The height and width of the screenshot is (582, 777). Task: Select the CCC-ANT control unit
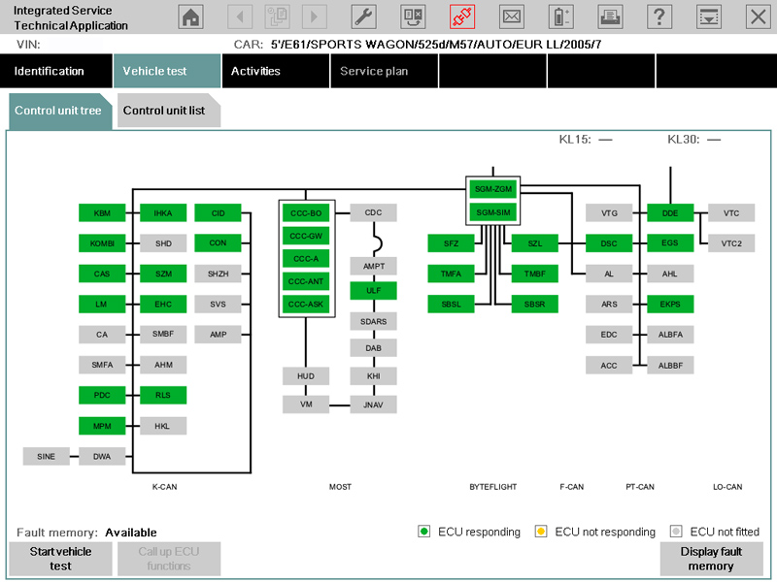(x=306, y=281)
